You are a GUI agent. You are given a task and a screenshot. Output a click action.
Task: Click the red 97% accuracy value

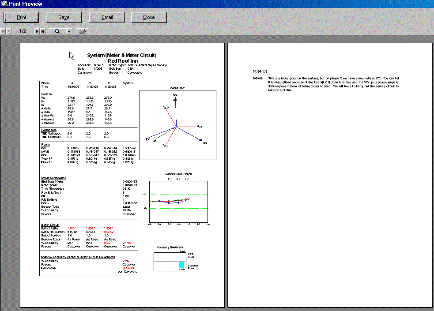pyautogui.click(x=126, y=261)
